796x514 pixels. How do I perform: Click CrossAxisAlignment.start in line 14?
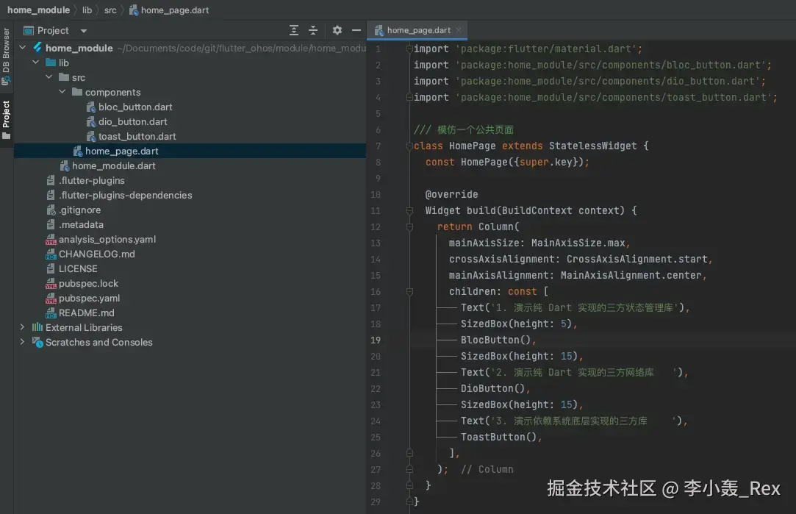[x=637, y=259]
